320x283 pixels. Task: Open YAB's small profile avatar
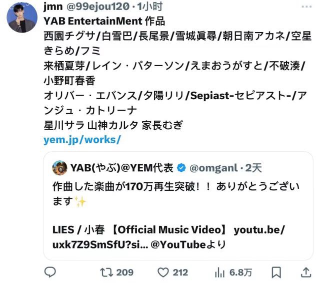[59, 168]
